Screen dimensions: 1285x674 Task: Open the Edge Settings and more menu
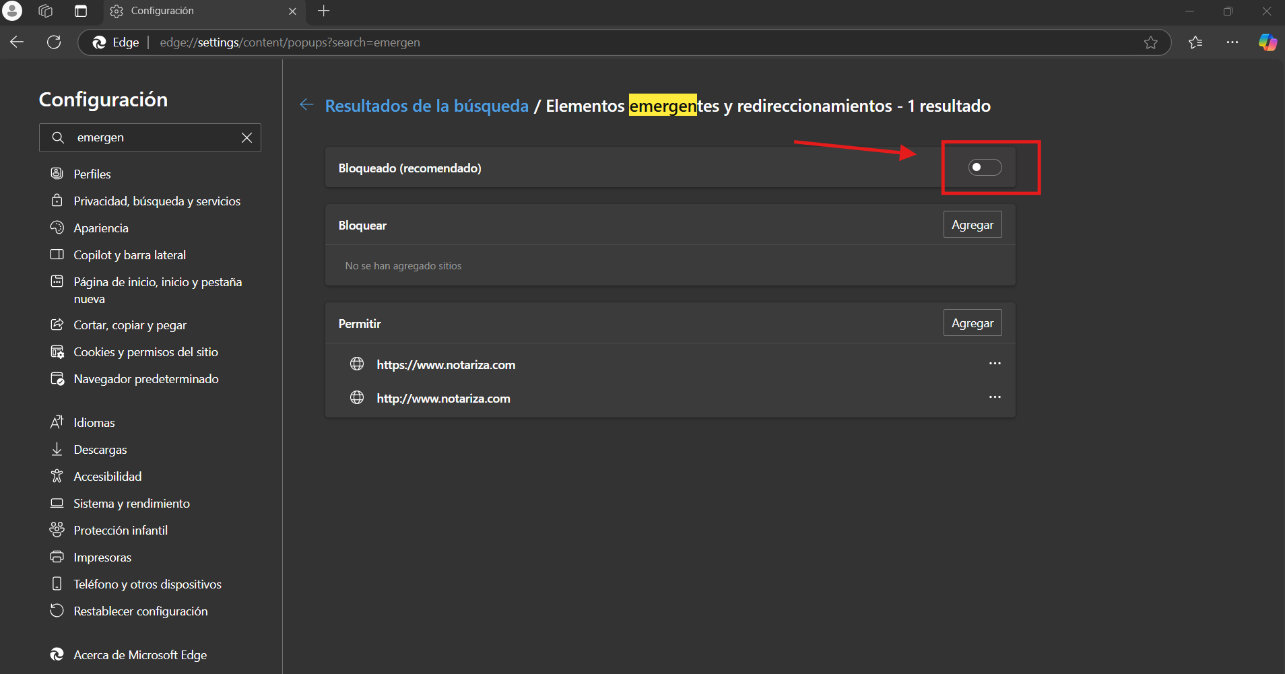(1232, 42)
